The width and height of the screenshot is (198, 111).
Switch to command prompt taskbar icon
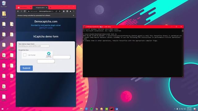[112, 109]
